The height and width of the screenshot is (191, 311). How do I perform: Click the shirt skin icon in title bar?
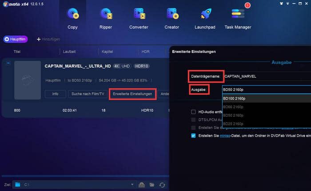[x=281, y=4]
